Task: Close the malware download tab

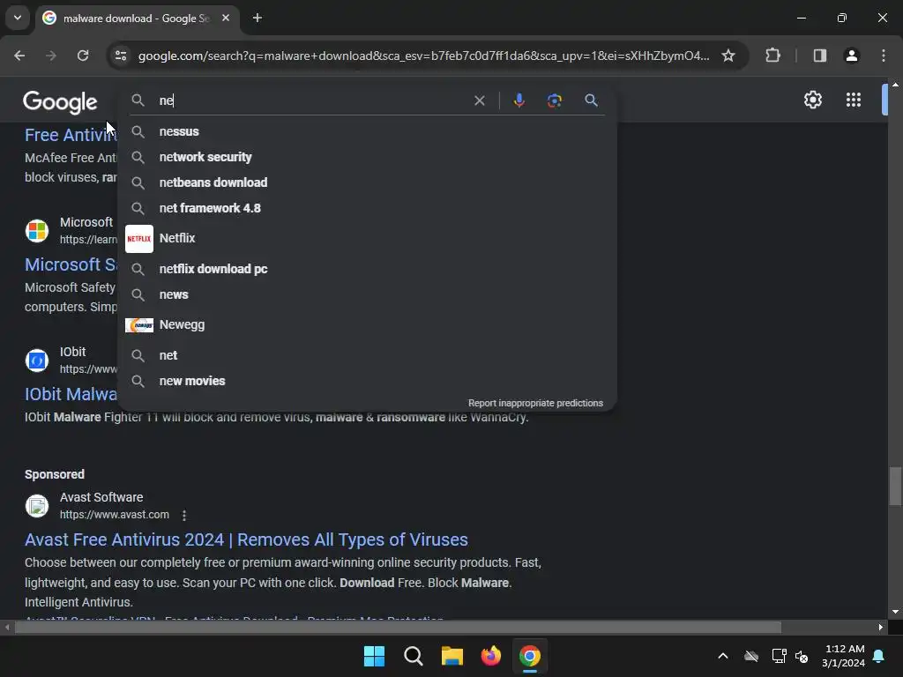Action: [226, 18]
